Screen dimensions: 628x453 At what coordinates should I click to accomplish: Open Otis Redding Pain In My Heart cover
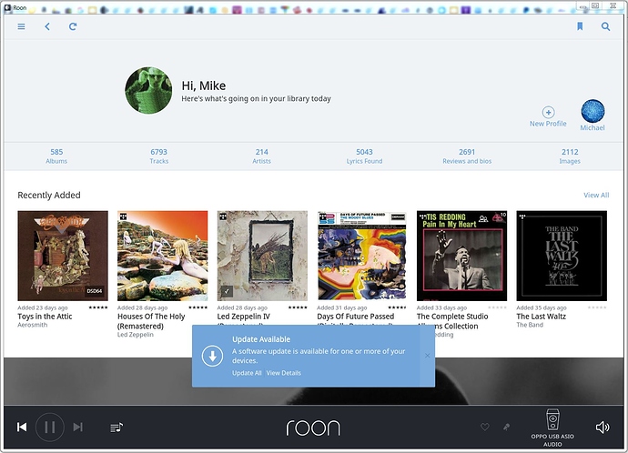tap(461, 256)
